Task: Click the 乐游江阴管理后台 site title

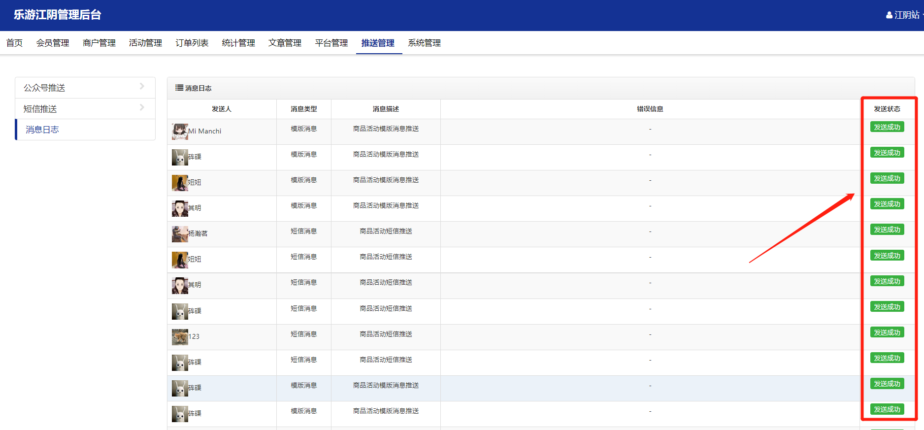Action: point(57,15)
